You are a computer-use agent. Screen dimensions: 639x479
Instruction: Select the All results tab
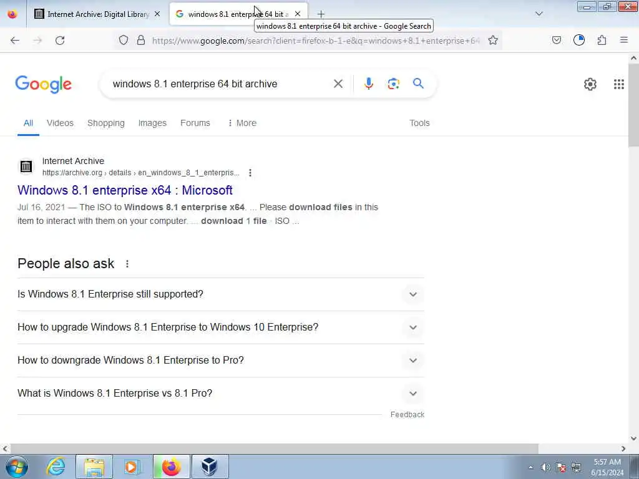(28, 123)
